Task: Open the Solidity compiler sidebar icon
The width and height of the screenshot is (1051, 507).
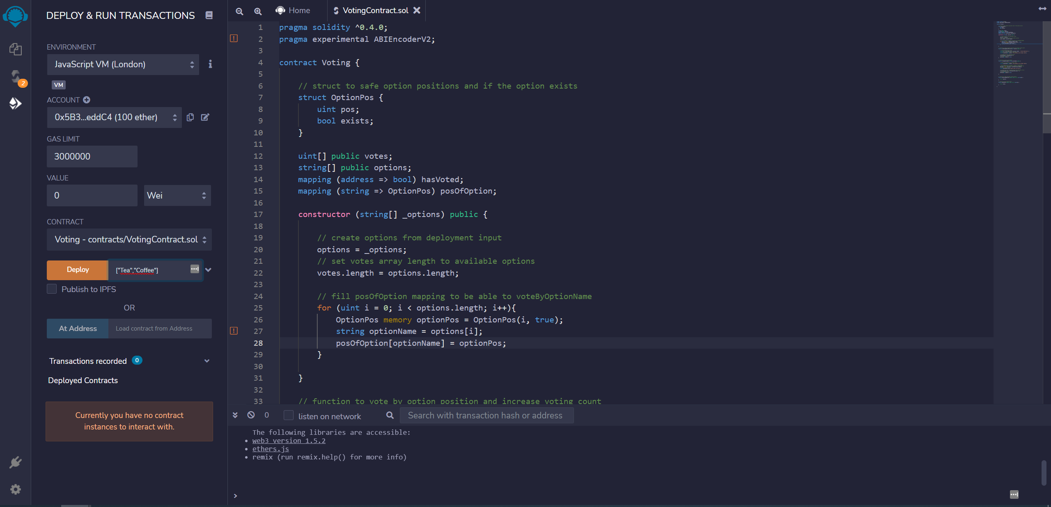Action: (x=16, y=77)
